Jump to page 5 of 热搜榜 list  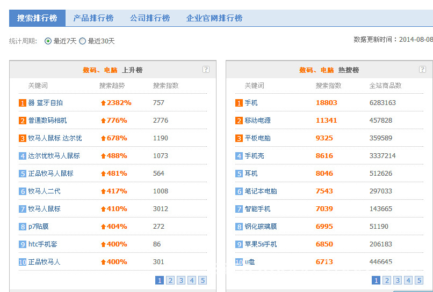tap(419, 280)
